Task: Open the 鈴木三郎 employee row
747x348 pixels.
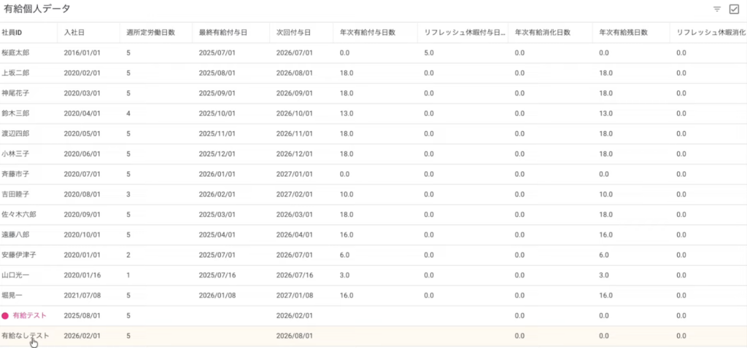Action: click(x=16, y=114)
